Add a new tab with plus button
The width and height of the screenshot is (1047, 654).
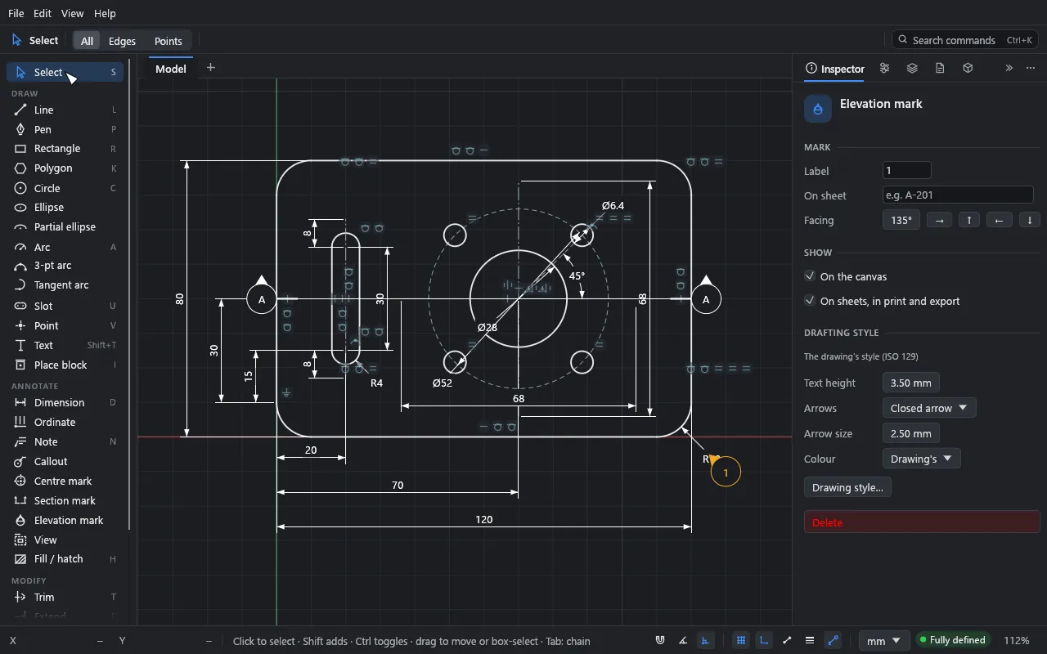click(x=211, y=68)
